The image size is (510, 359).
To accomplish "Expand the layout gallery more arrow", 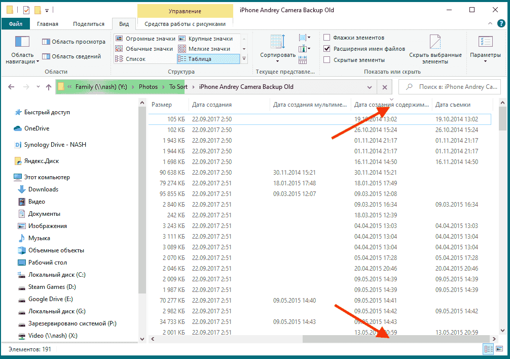I will point(244,59).
